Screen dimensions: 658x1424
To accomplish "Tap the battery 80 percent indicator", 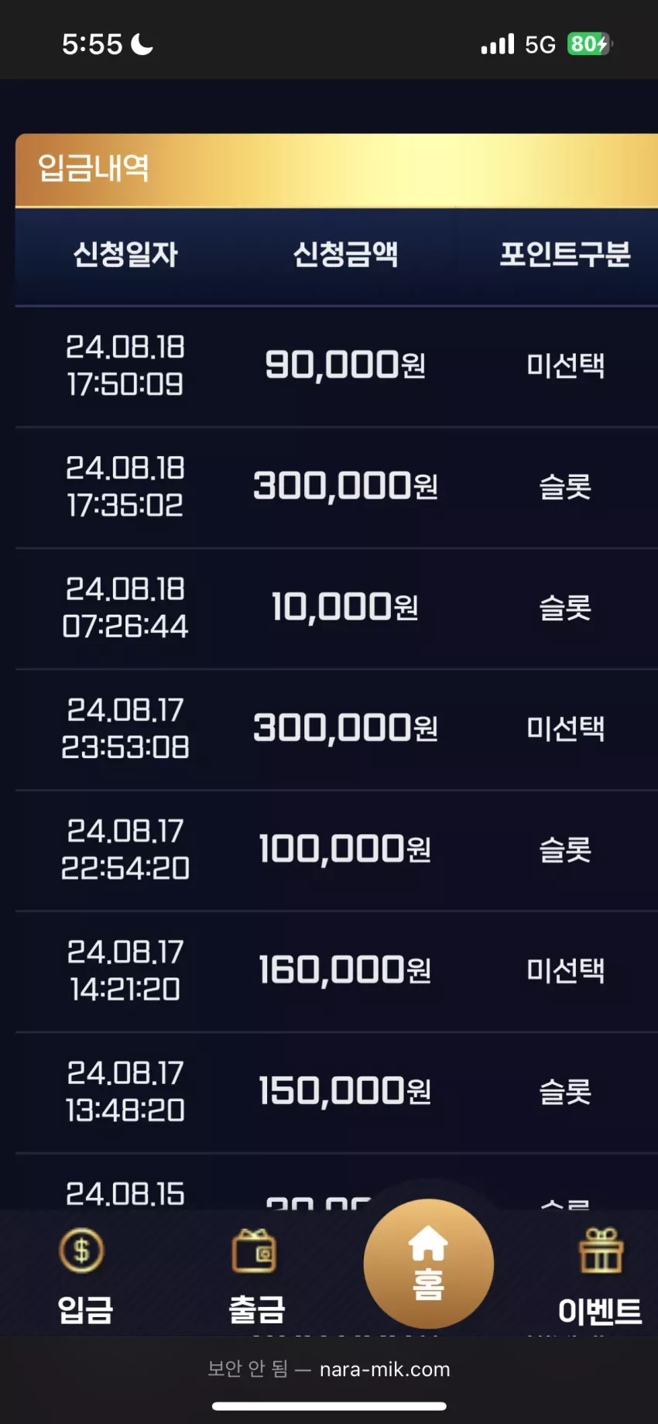I will coord(591,44).
